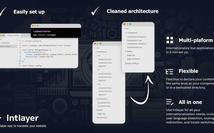Open Component2.vue file
Viewport: 214px width, 133px height.
(x=135, y=47)
